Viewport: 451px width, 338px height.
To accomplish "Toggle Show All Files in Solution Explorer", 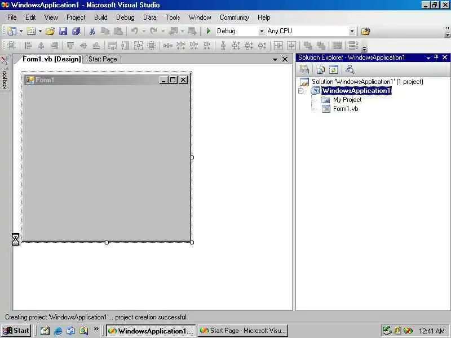I will pos(320,69).
